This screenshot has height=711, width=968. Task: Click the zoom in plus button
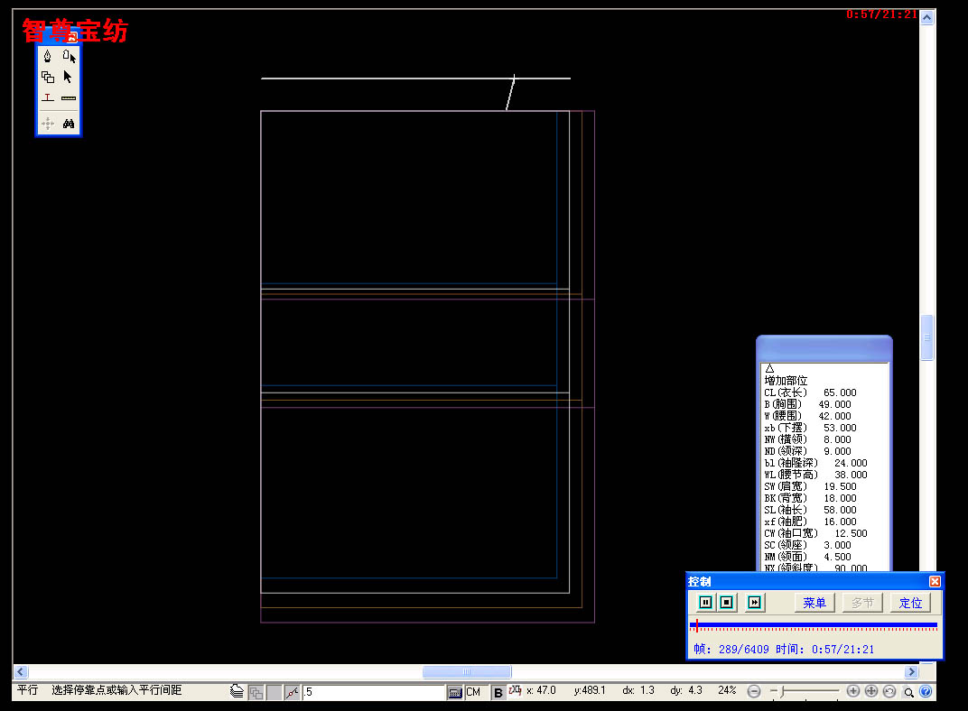point(853,691)
